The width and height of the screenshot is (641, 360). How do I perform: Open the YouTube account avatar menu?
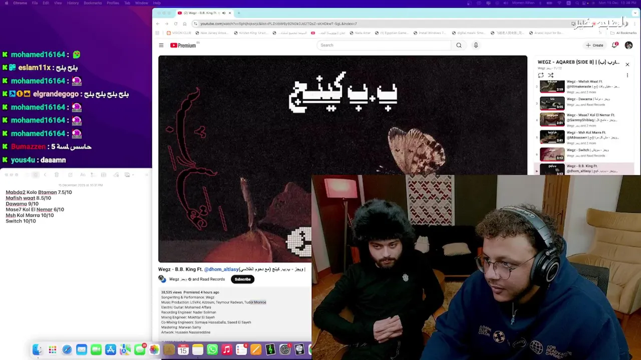[628, 45]
